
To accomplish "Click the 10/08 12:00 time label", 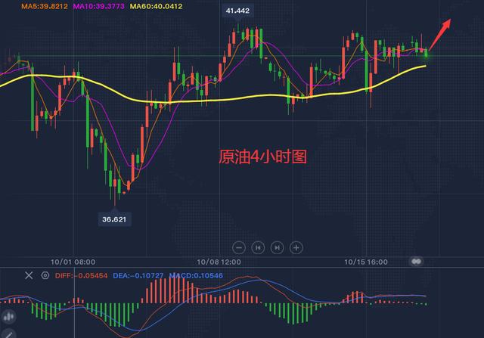I will click(x=219, y=262).
